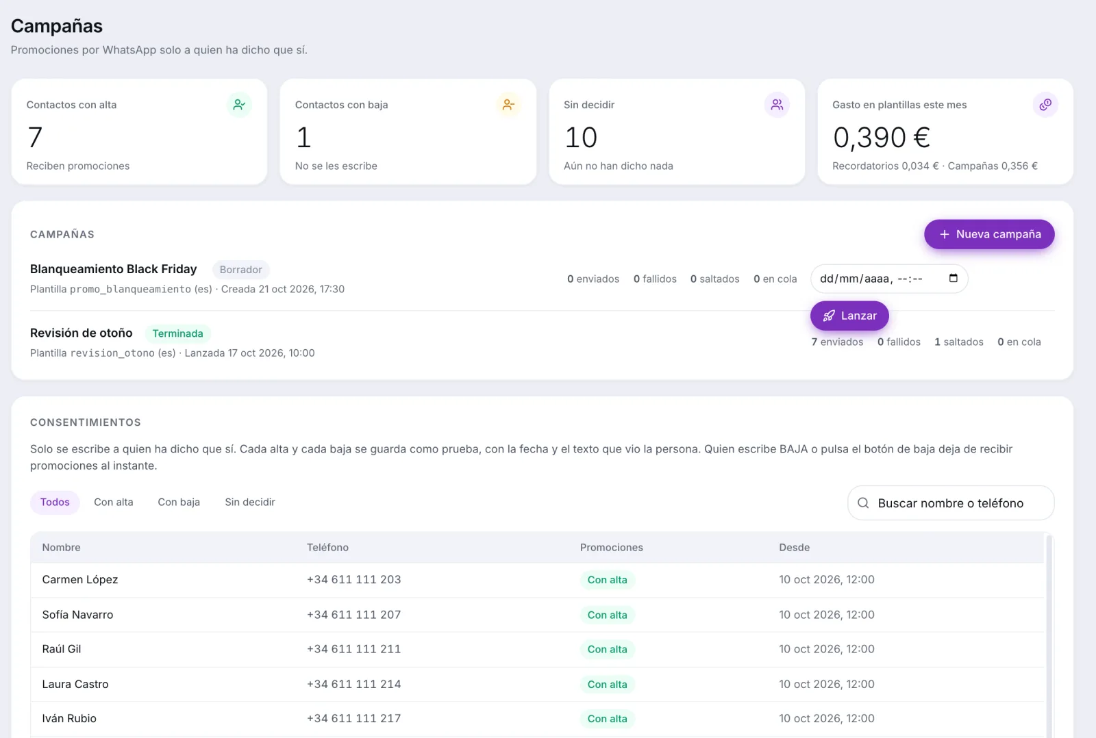1096x738 pixels.
Task: Click the Nombre column header
Action: tap(62, 548)
